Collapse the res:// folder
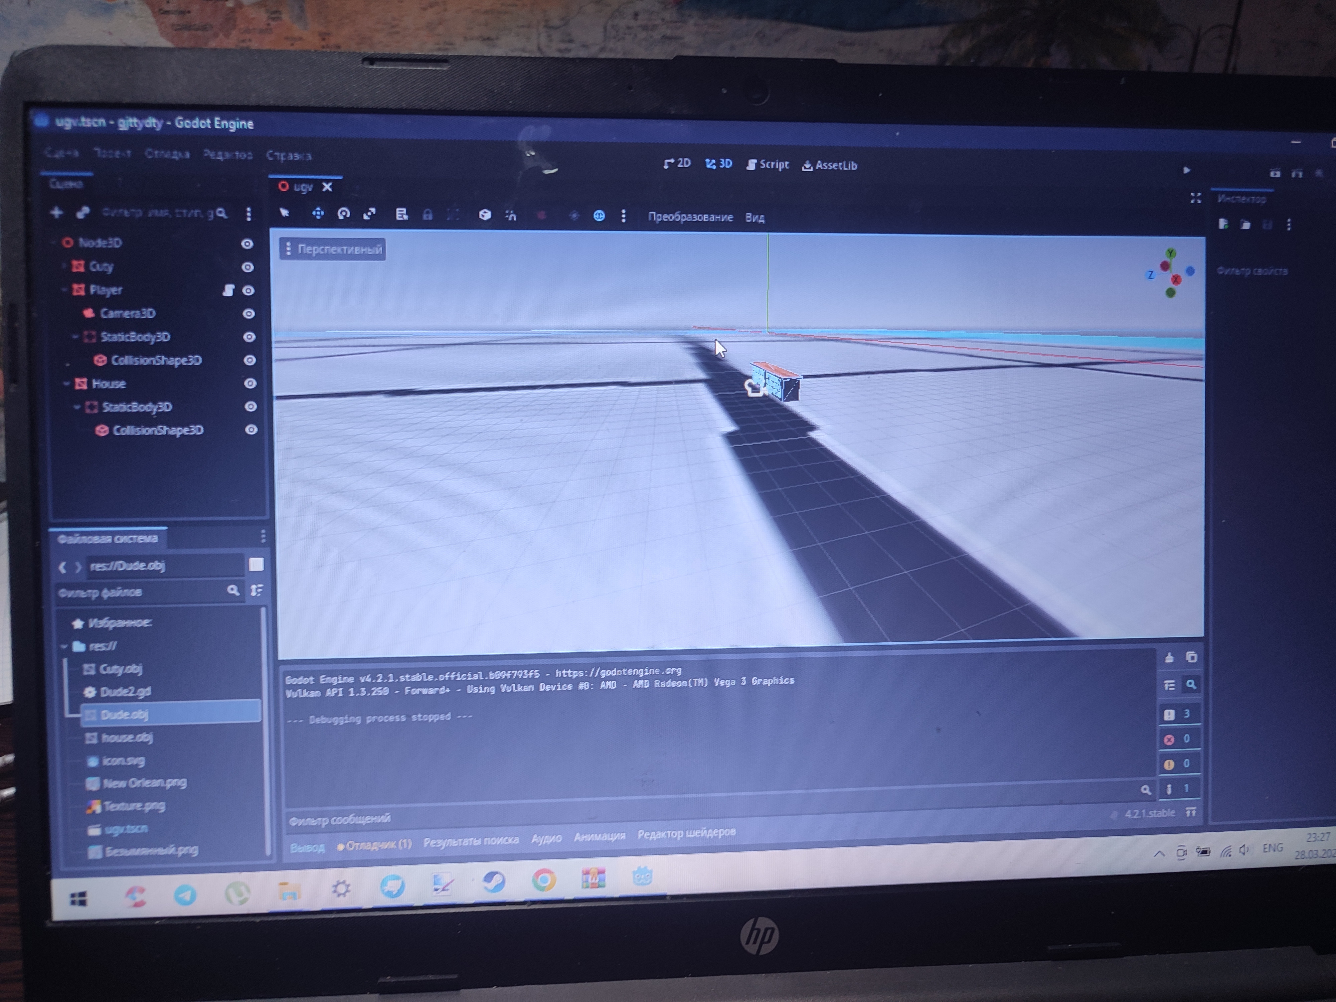Viewport: 1336px width, 1002px height. [64, 646]
